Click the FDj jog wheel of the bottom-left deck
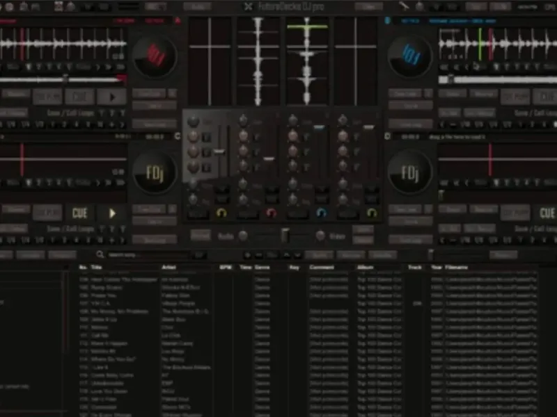Screen dimensions: 557x417 tap(155, 172)
